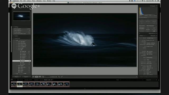
Task: Click the Export button
Action: click(26, 77)
